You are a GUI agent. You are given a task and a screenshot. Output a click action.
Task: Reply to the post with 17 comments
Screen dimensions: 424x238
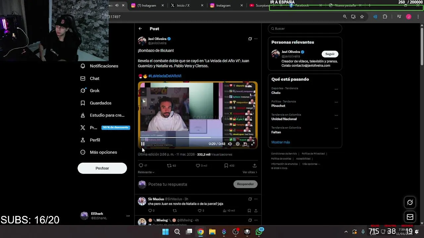point(143,165)
